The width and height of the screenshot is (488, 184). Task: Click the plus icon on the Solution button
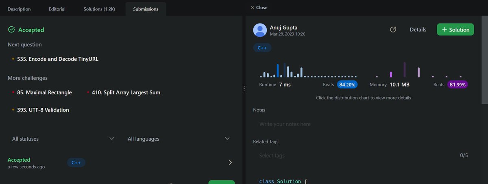pos(444,30)
